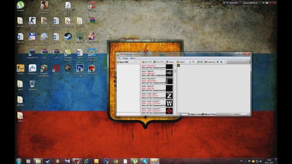
Task: Open the Counter-Strike 1.6 desktop shortcut
Action: [x=32, y=23]
